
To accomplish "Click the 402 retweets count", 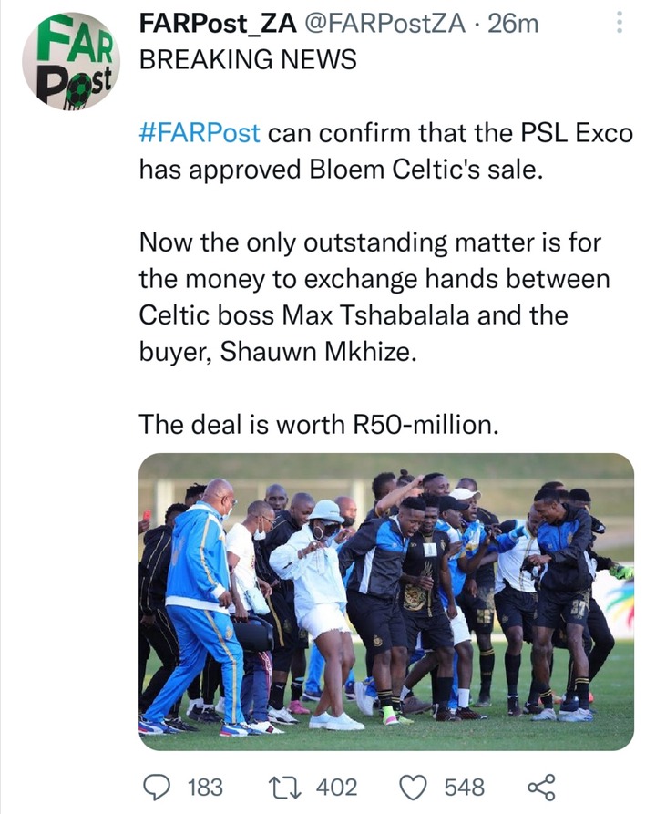I will click(337, 787).
